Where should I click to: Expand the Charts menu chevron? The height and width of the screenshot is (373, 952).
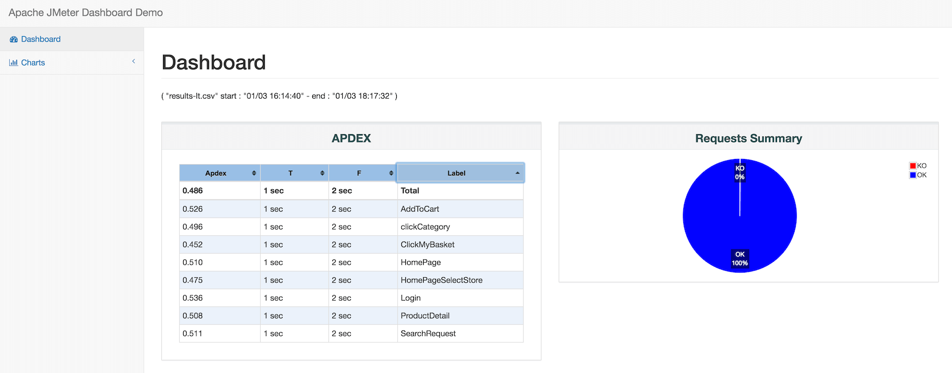click(134, 61)
